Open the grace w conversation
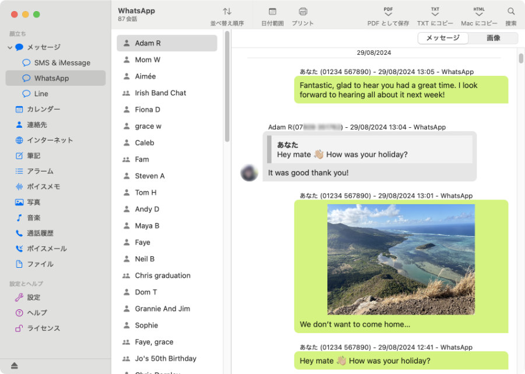Screen dimensions: 525x374 click(x=167, y=126)
